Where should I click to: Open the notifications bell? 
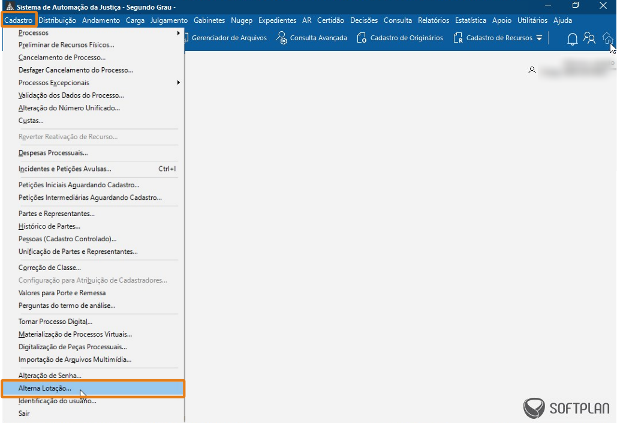click(x=572, y=38)
